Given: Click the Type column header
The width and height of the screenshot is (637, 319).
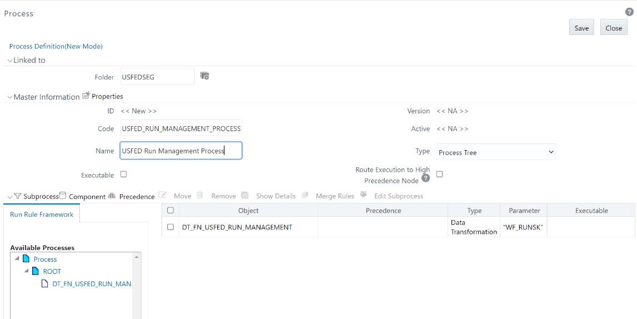Looking at the screenshot, I should [x=474, y=211].
